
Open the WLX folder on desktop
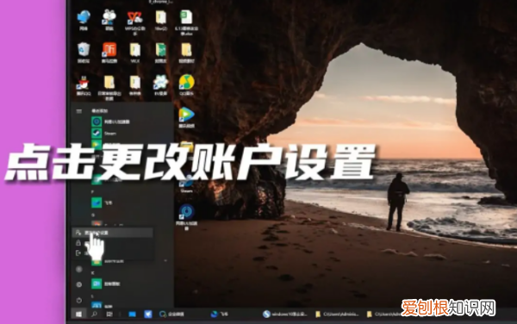135,53
